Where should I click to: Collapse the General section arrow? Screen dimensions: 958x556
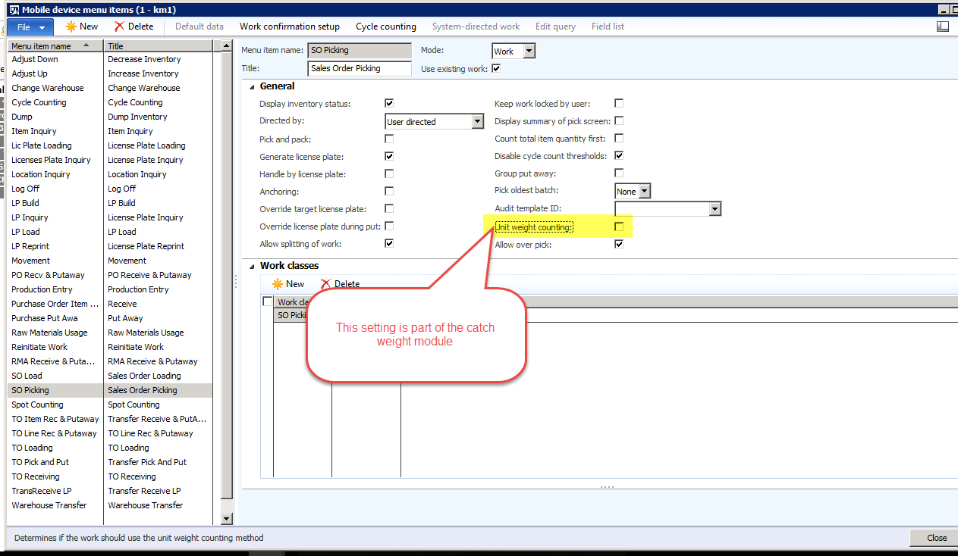coord(250,86)
